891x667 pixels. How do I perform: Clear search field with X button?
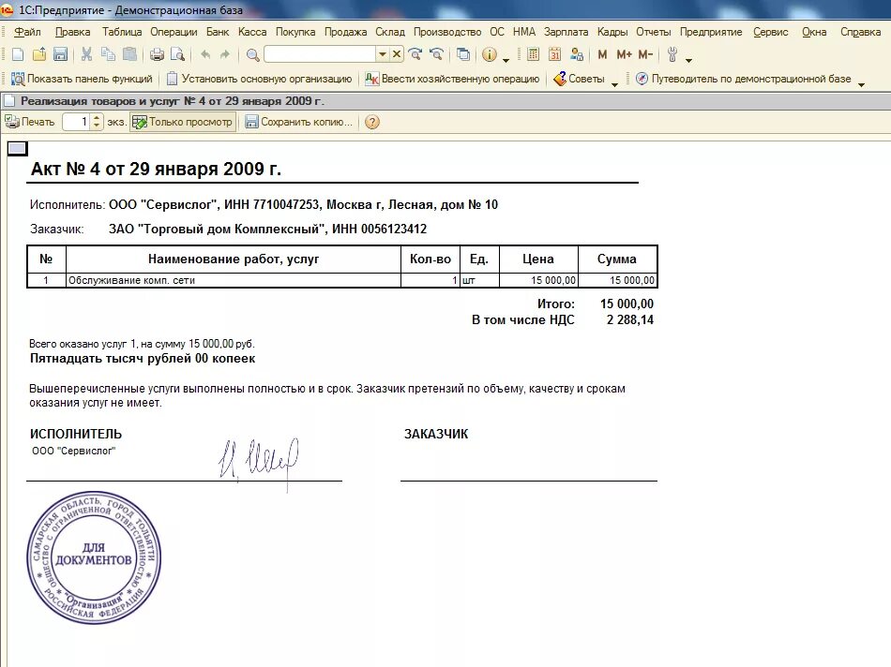click(x=397, y=54)
